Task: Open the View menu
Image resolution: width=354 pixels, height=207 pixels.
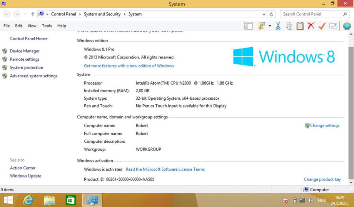Action: [32, 26]
